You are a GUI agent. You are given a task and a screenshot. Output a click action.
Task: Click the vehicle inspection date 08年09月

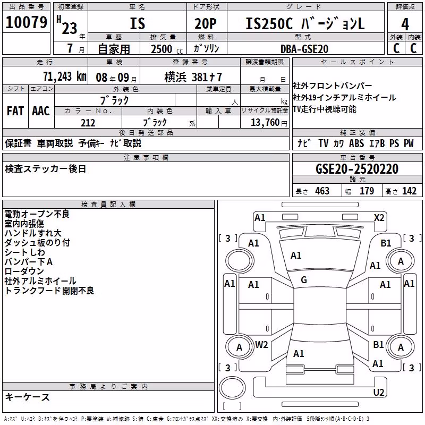click(116, 78)
